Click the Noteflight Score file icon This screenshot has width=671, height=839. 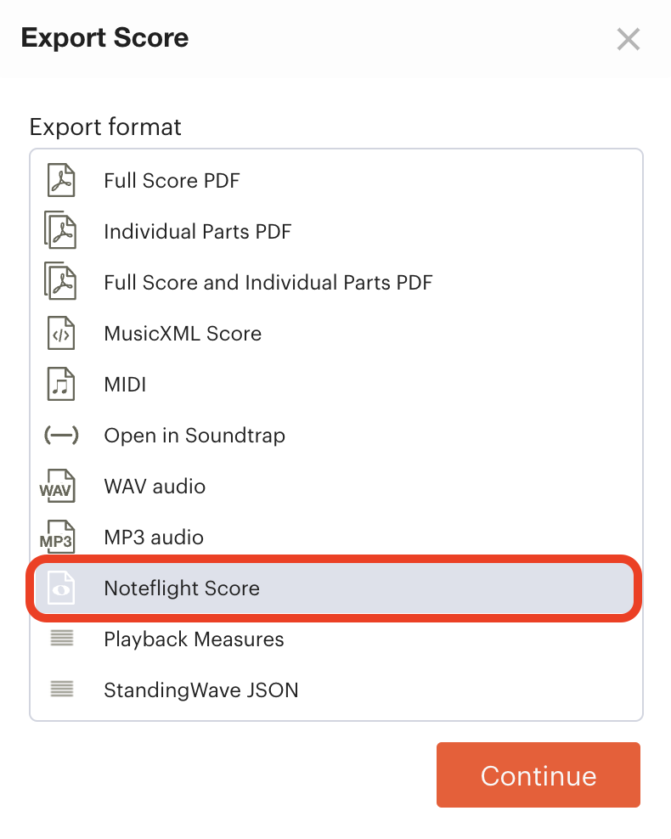[61, 588]
